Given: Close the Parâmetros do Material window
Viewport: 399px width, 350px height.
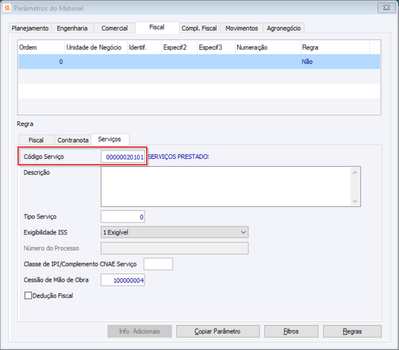Looking at the screenshot, I should pyautogui.click(x=386, y=8).
